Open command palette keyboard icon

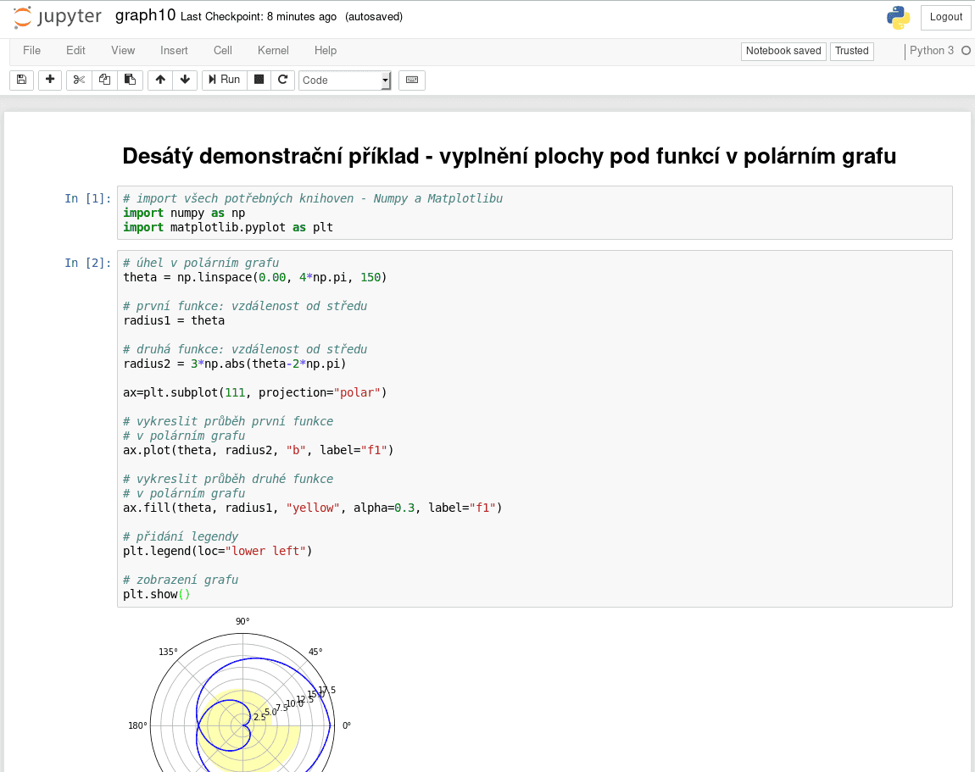click(412, 80)
